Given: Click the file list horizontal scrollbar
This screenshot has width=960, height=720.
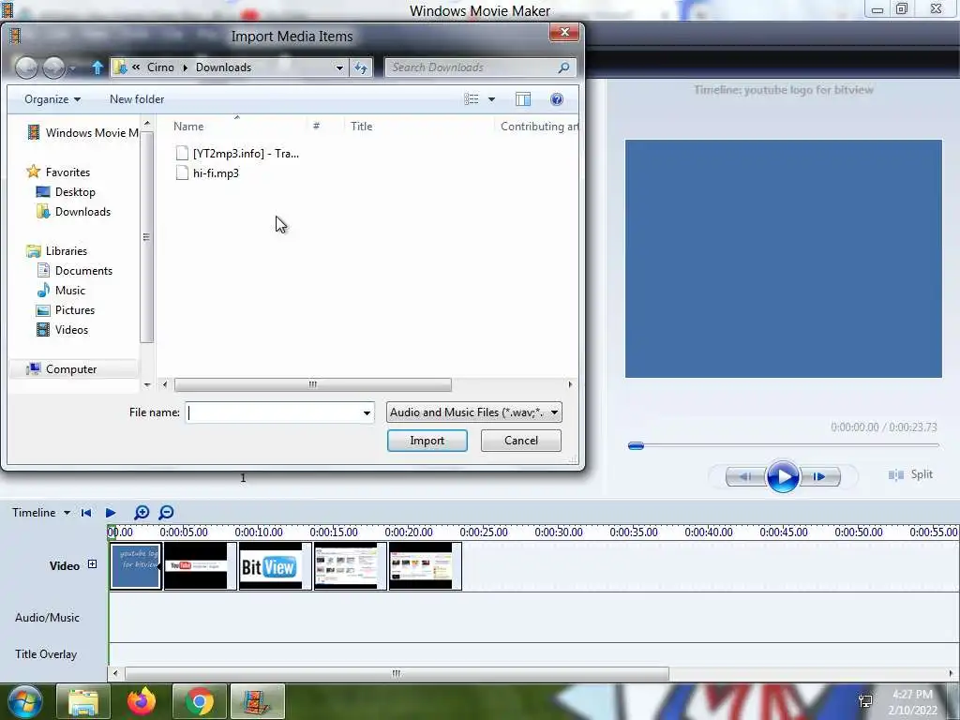Looking at the screenshot, I should [313, 384].
